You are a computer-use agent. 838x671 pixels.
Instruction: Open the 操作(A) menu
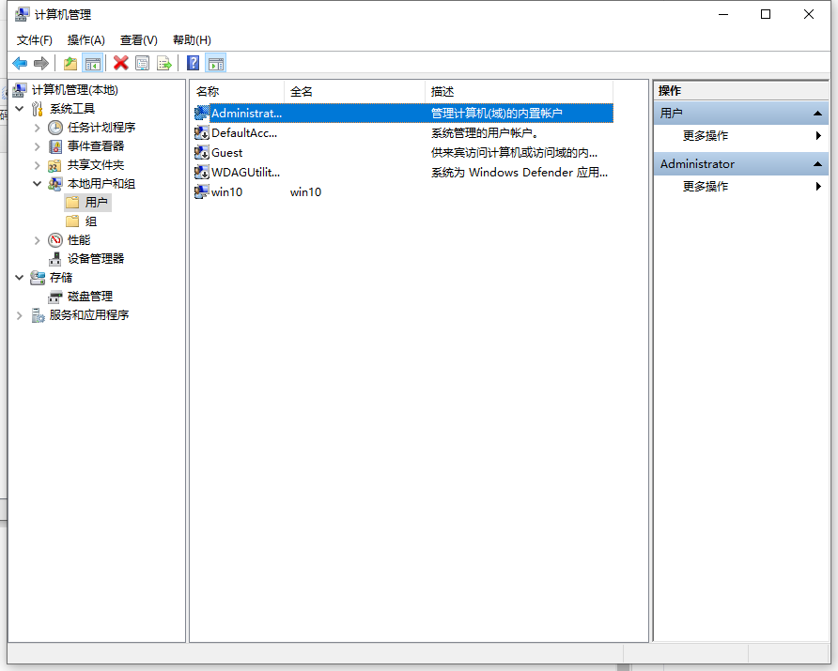click(x=85, y=39)
